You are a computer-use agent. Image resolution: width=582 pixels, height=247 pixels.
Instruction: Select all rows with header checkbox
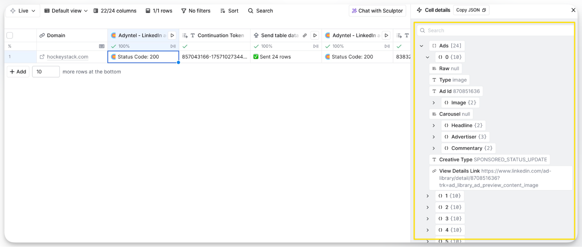click(10, 35)
